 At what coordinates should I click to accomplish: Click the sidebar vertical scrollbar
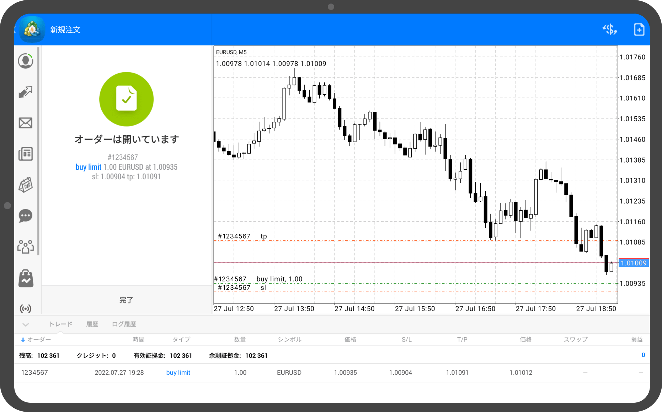coord(38,151)
